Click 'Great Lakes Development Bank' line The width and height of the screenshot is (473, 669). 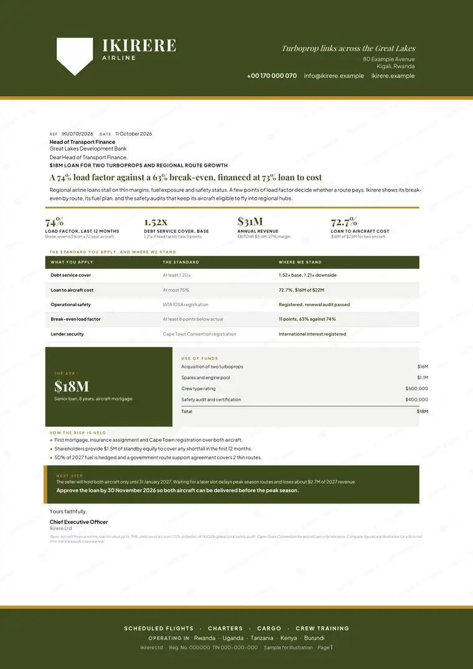pyautogui.click(x=88, y=149)
